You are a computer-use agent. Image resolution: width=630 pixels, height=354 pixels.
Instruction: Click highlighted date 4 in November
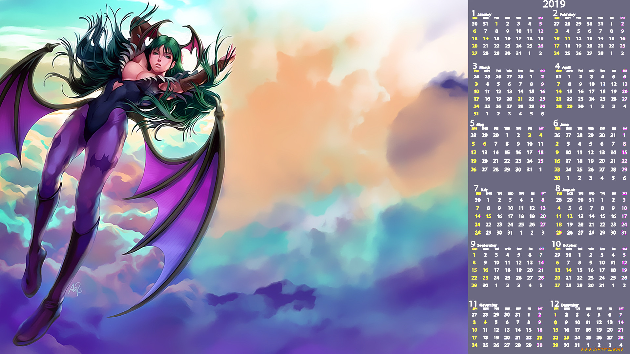pyautogui.click(x=485, y=322)
